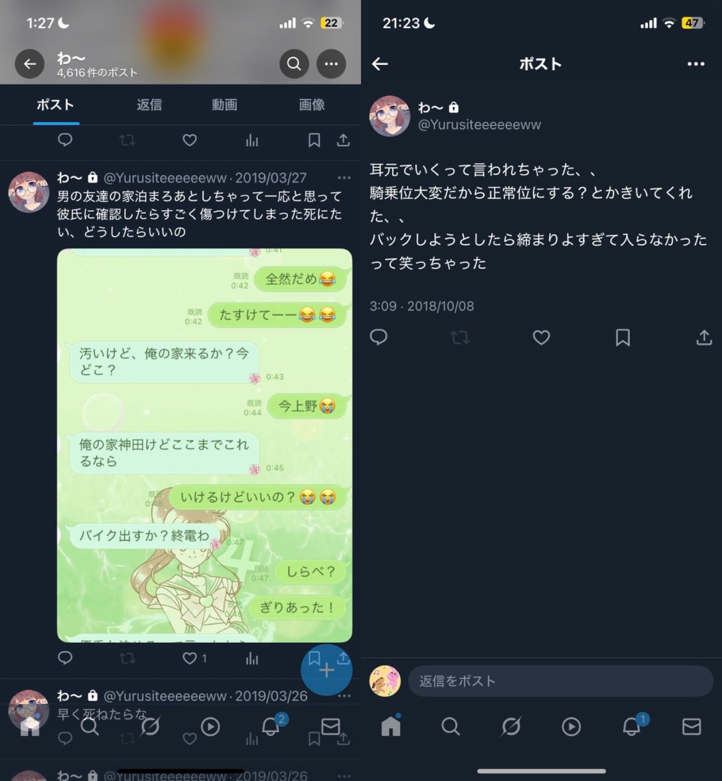Open the three-dot menu on the ポスト page
Screen dimensions: 722x781
696,64
